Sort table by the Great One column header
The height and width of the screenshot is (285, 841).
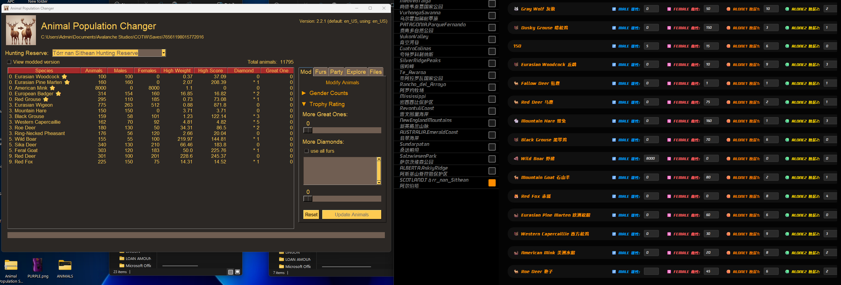click(x=277, y=71)
